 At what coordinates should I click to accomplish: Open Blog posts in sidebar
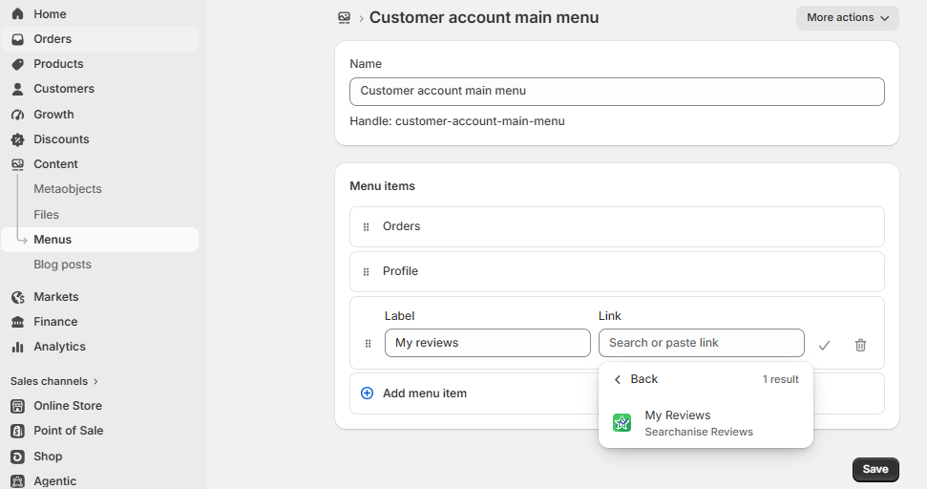pos(62,265)
